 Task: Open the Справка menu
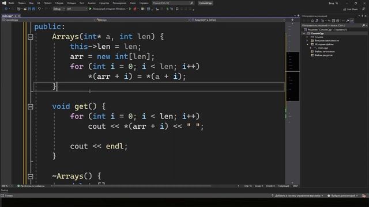point(144,3)
